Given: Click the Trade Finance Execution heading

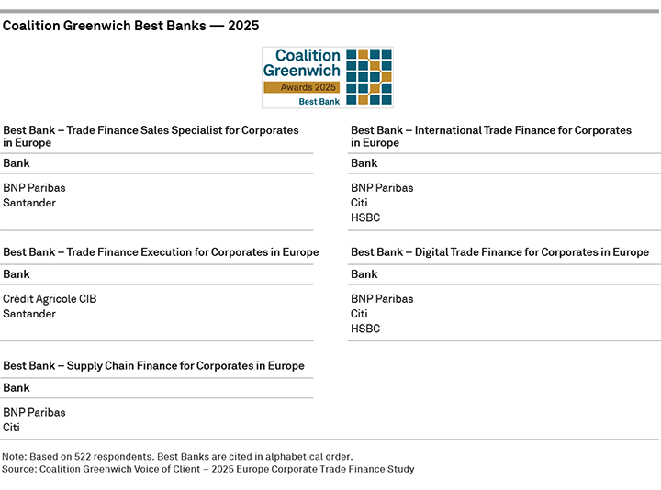Looking at the screenshot, I should tap(161, 252).
